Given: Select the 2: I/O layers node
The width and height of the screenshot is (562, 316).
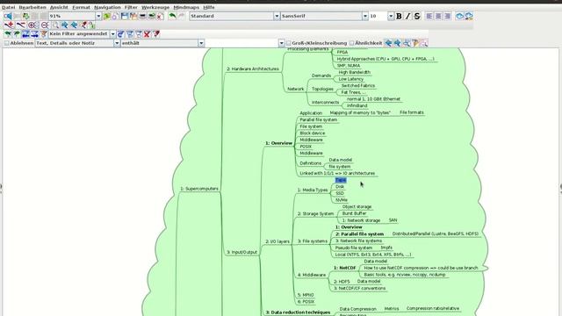Looking at the screenshot, I should tap(277, 241).
